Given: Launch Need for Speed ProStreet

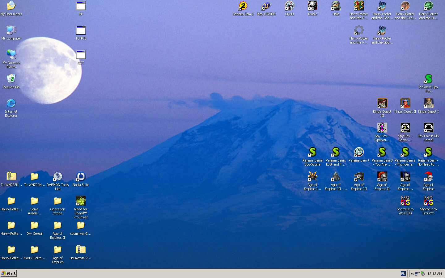Looking at the screenshot, I should pyautogui.click(x=81, y=207).
